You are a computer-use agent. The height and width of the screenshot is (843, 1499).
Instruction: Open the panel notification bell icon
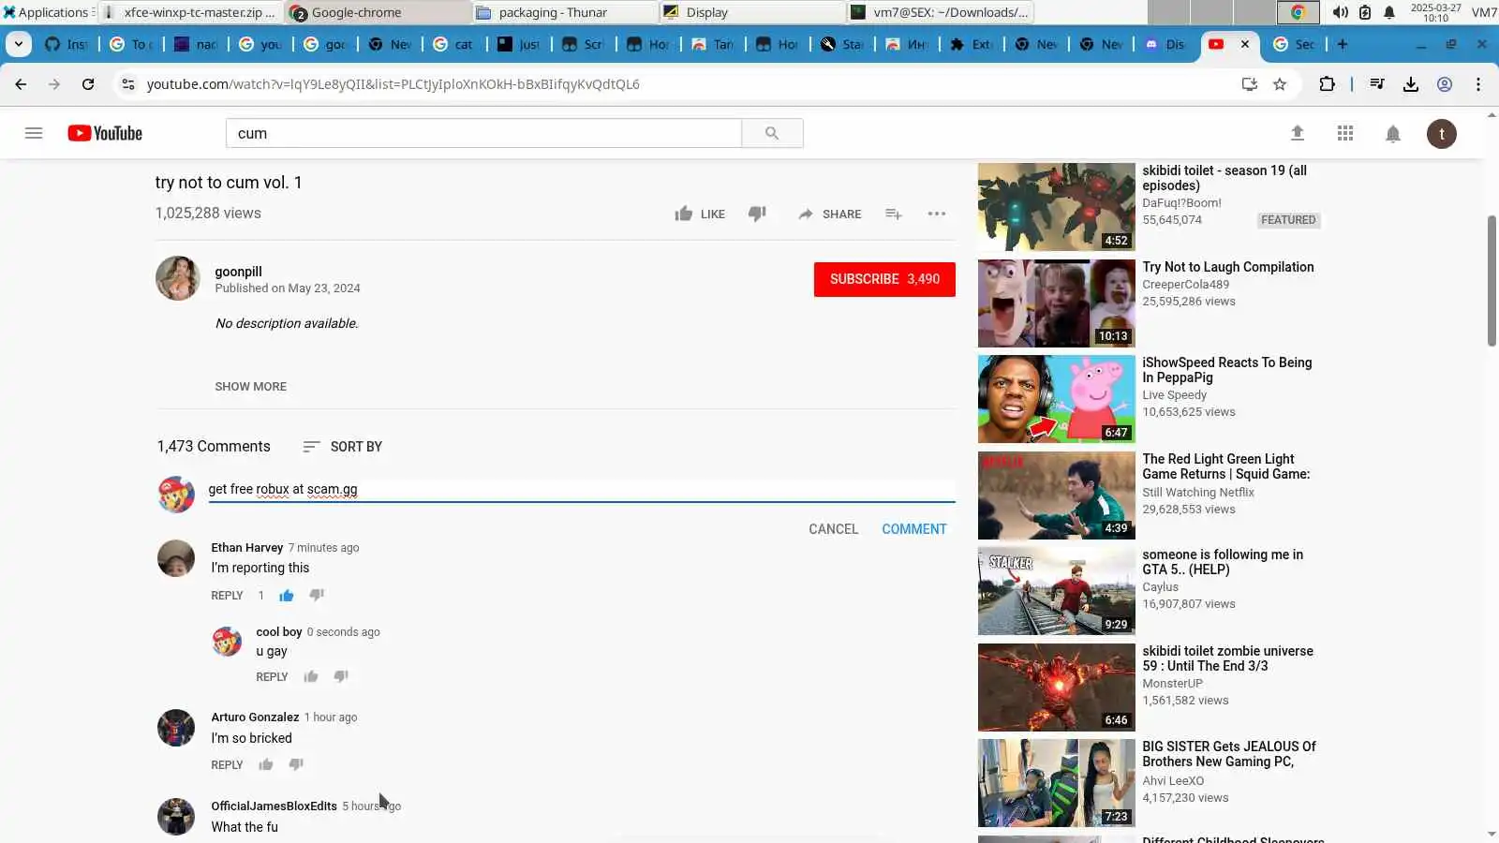[x=1389, y=12]
